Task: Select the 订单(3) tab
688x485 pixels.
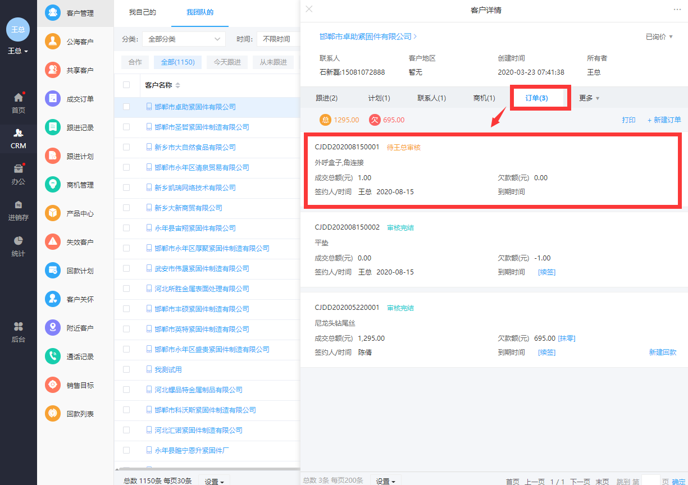Action: click(537, 98)
